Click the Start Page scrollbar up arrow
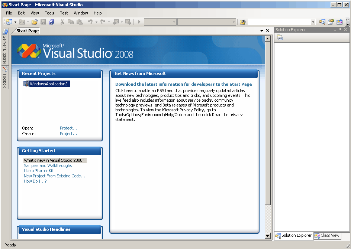 tap(267, 39)
